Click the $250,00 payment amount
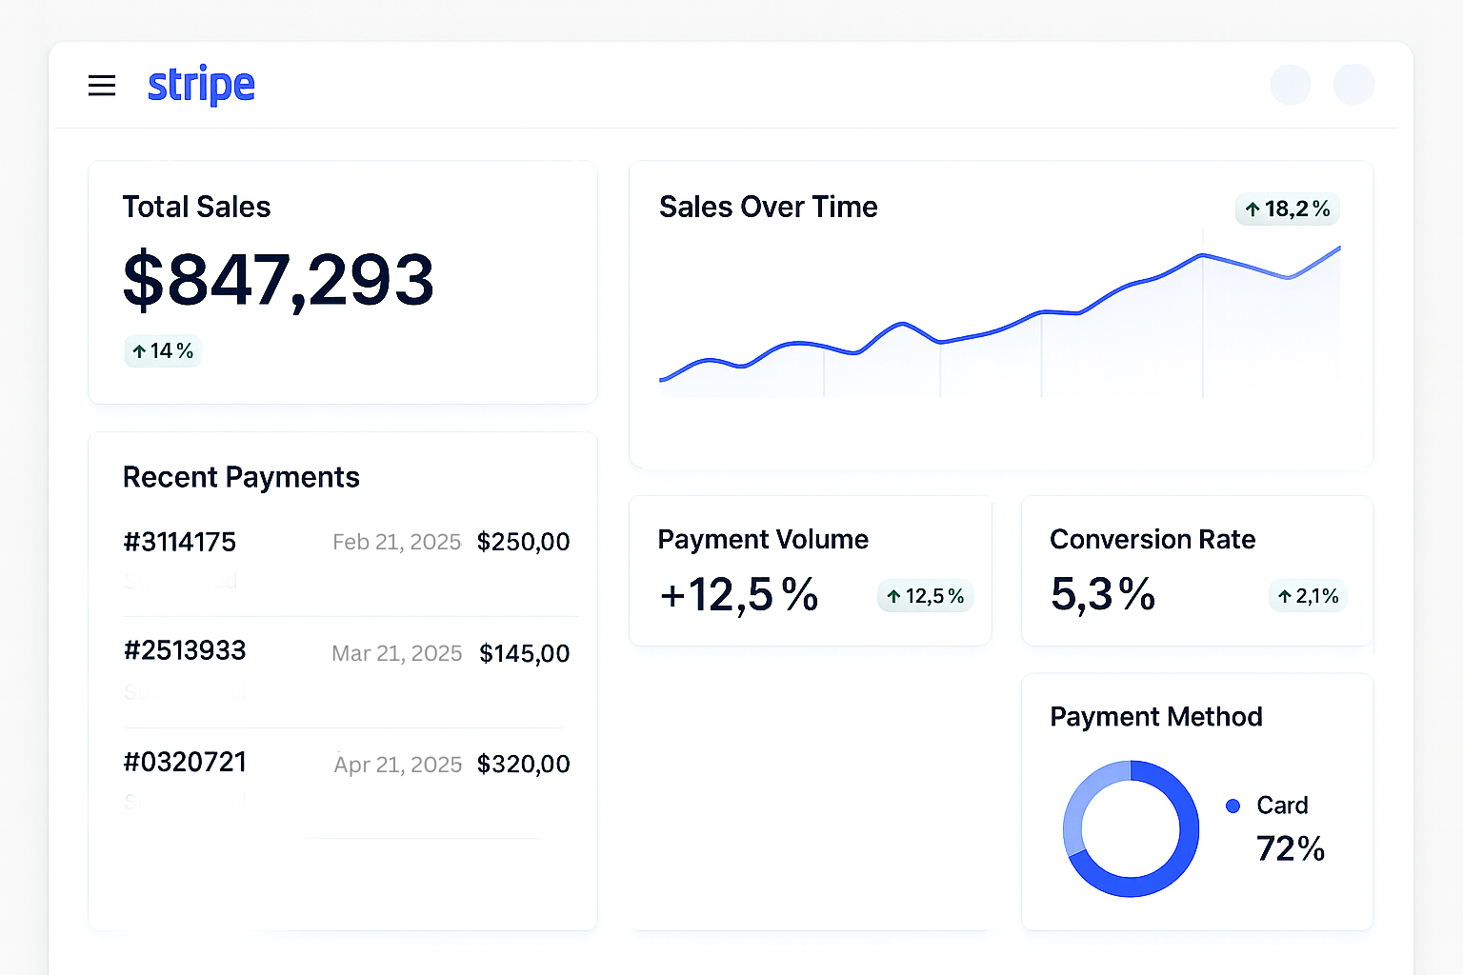Screen dimensions: 1463x975 pos(523,542)
